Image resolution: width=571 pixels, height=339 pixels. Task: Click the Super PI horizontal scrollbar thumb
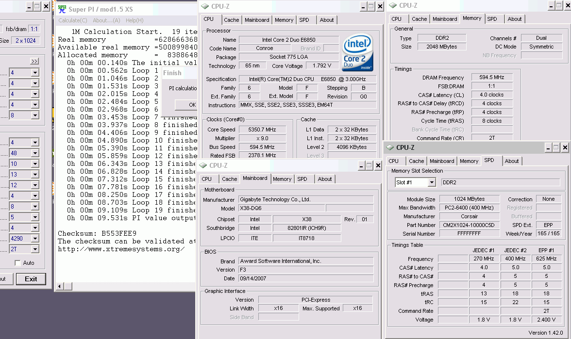(68, 286)
